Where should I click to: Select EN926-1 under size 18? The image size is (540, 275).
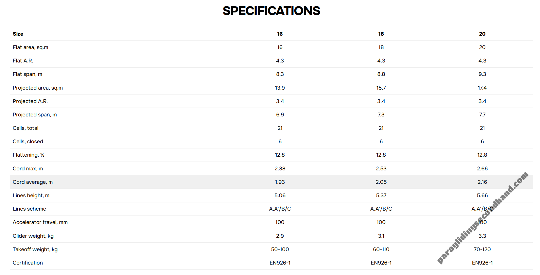[381, 263]
